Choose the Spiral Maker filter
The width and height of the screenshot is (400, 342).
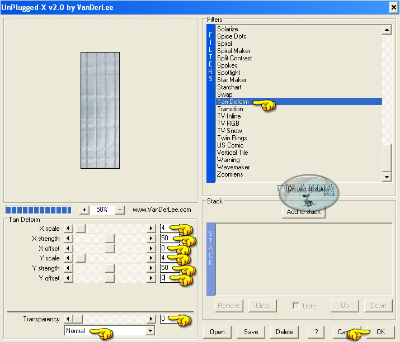[234, 51]
